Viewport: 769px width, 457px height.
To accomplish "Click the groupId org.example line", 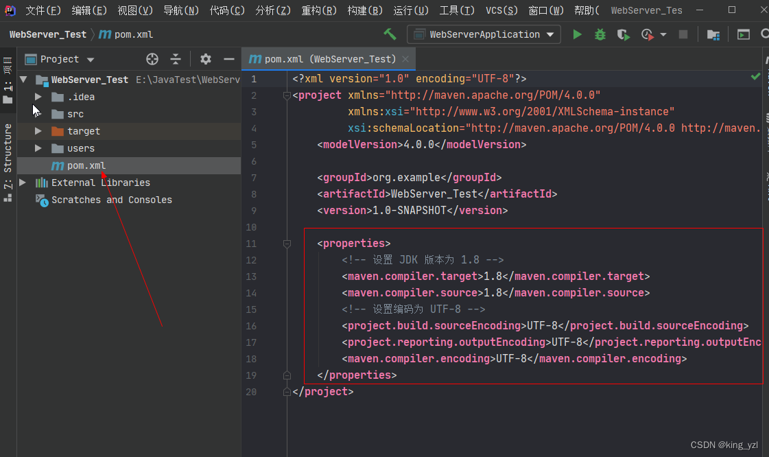I will (410, 178).
